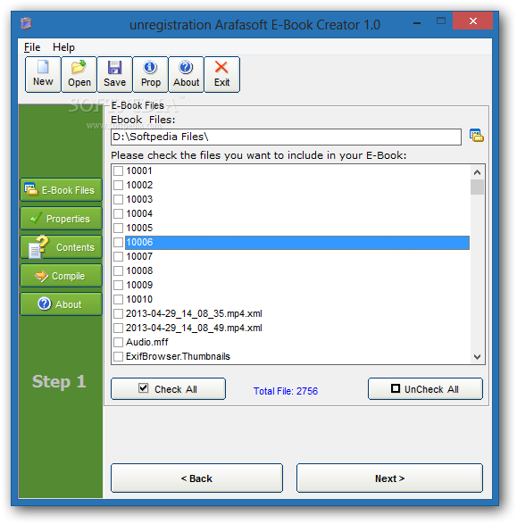
Task: Open the Properties step in sidebar
Action: pyautogui.click(x=61, y=219)
